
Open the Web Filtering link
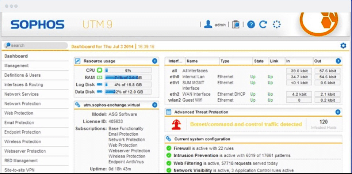[188, 163]
